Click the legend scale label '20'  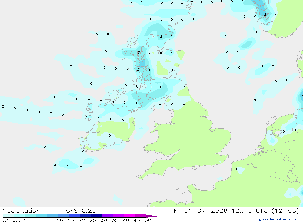point(82,220)
